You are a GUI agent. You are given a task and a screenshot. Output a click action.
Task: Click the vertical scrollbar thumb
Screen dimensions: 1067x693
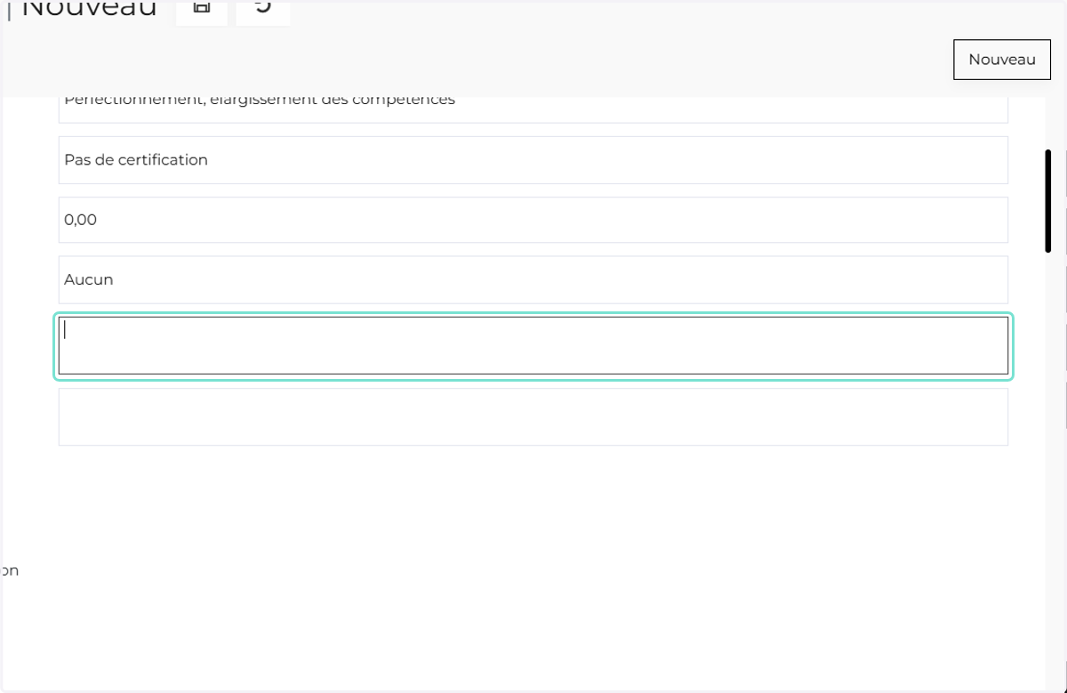tap(1048, 201)
